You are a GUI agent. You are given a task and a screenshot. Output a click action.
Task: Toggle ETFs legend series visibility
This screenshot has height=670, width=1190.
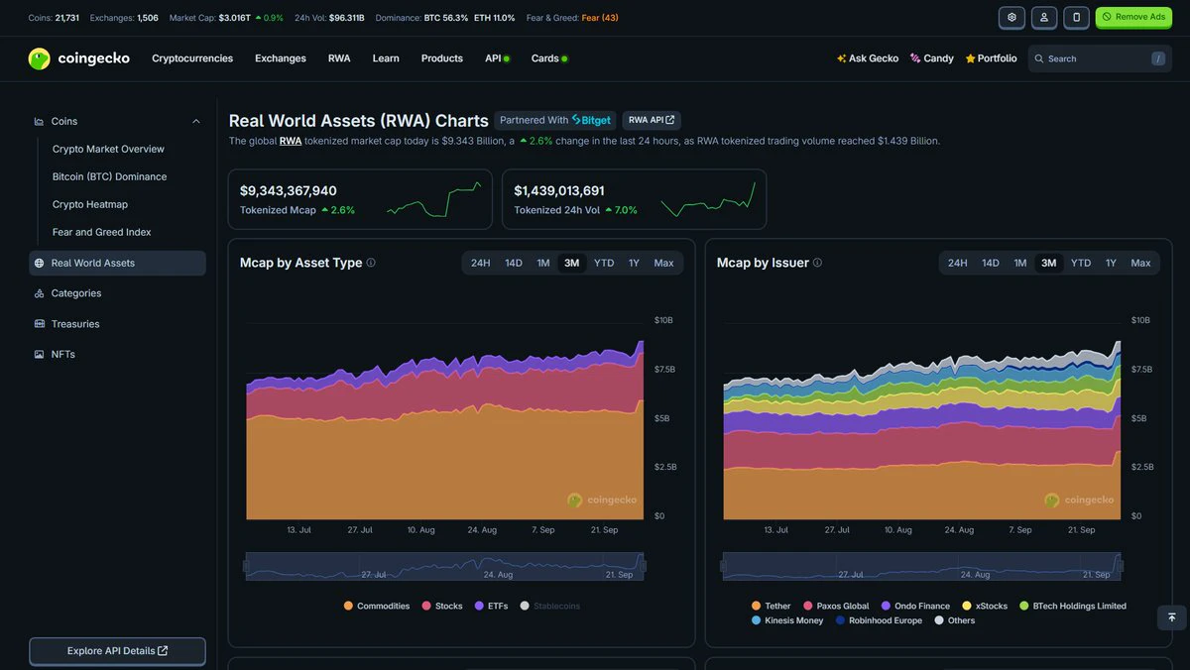492,606
